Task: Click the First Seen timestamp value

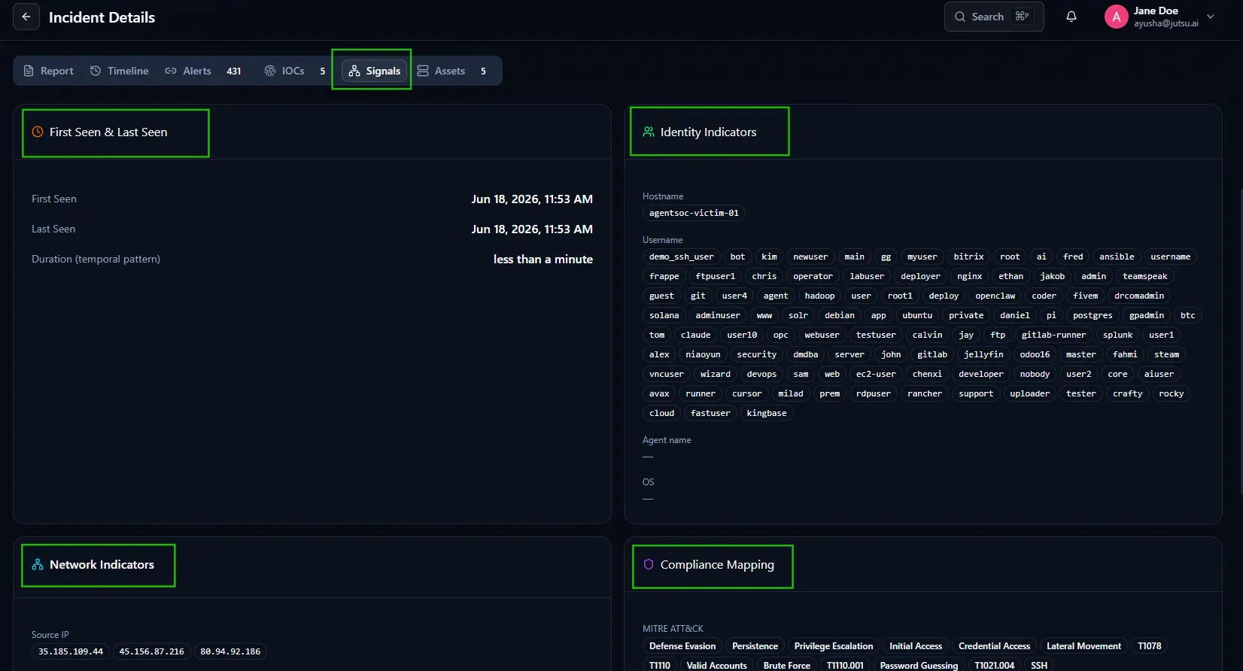Action: pyautogui.click(x=532, y=199)
